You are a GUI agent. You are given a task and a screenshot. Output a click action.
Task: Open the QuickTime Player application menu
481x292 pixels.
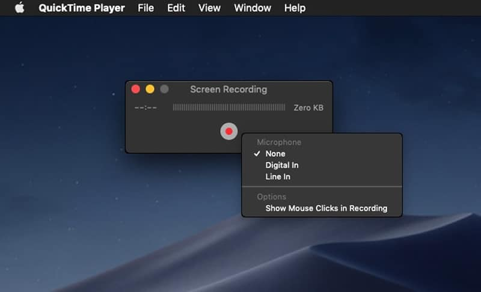(x=81, y=8)
